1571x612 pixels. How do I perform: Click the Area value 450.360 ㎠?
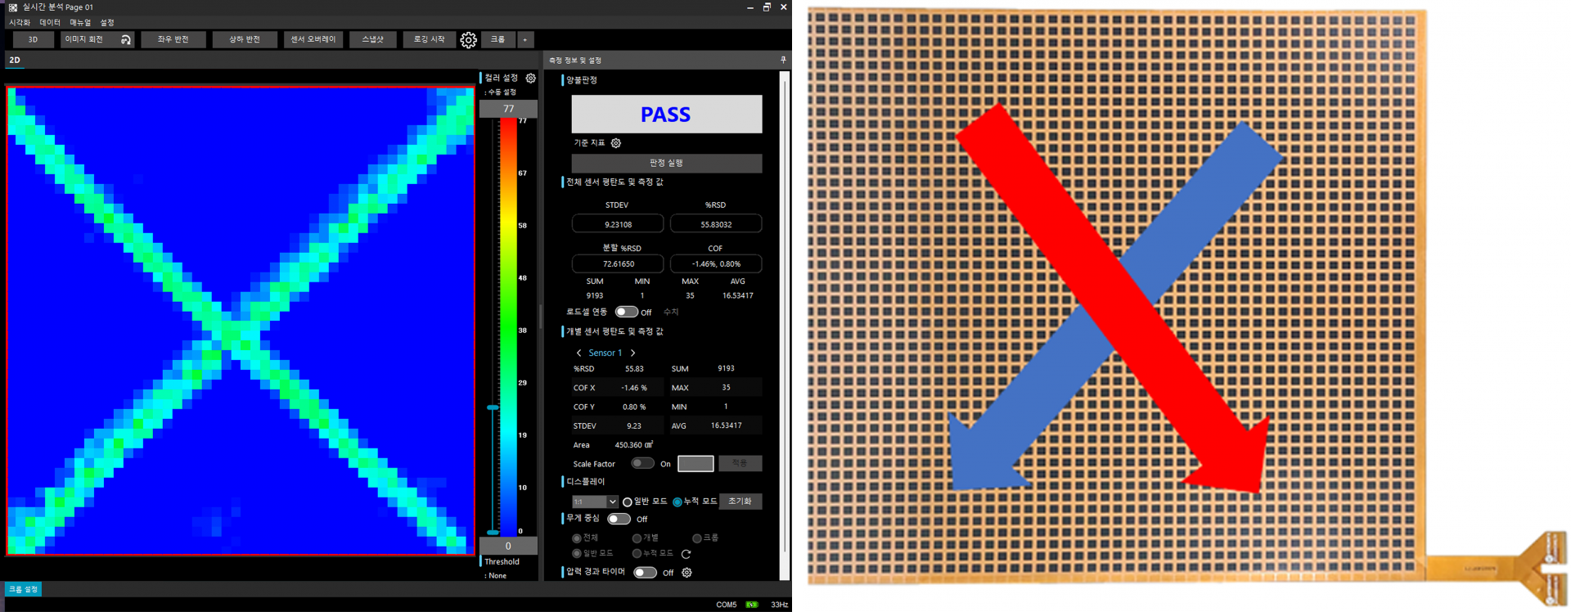pos(634,445)
